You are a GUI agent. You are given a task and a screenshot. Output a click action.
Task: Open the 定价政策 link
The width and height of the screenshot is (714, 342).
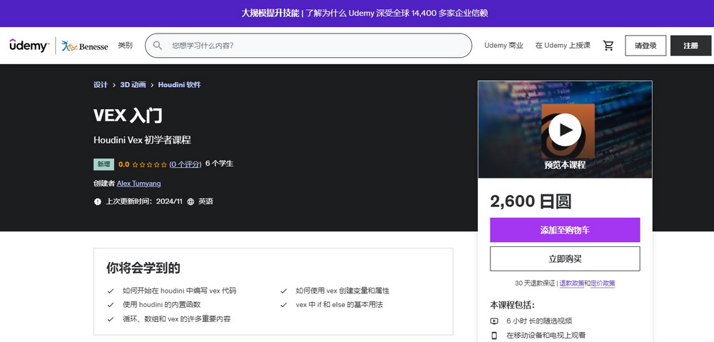pyautogui.click(x=603, y=283)
